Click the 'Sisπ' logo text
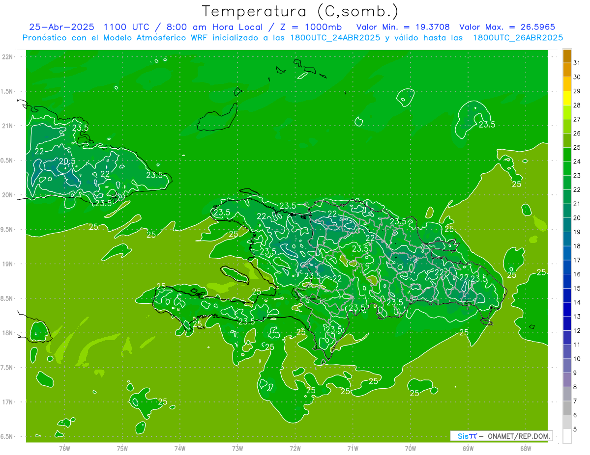Screen dimensions: 590x455 pos(467,436)
